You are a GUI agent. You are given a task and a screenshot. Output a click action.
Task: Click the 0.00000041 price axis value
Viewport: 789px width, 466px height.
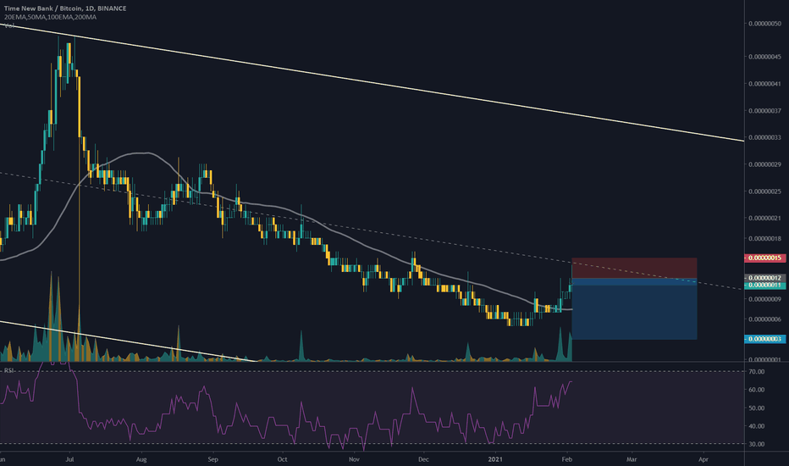[764, 84]
